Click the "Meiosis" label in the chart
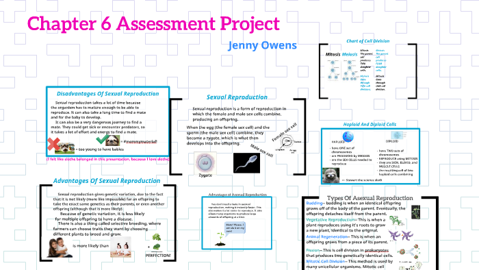This screenshot has height=270, width=479. pyautogui.click(x=350, y=54)
